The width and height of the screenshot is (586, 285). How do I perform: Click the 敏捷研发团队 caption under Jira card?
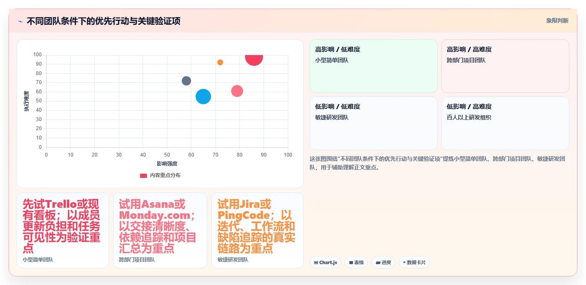233,259
